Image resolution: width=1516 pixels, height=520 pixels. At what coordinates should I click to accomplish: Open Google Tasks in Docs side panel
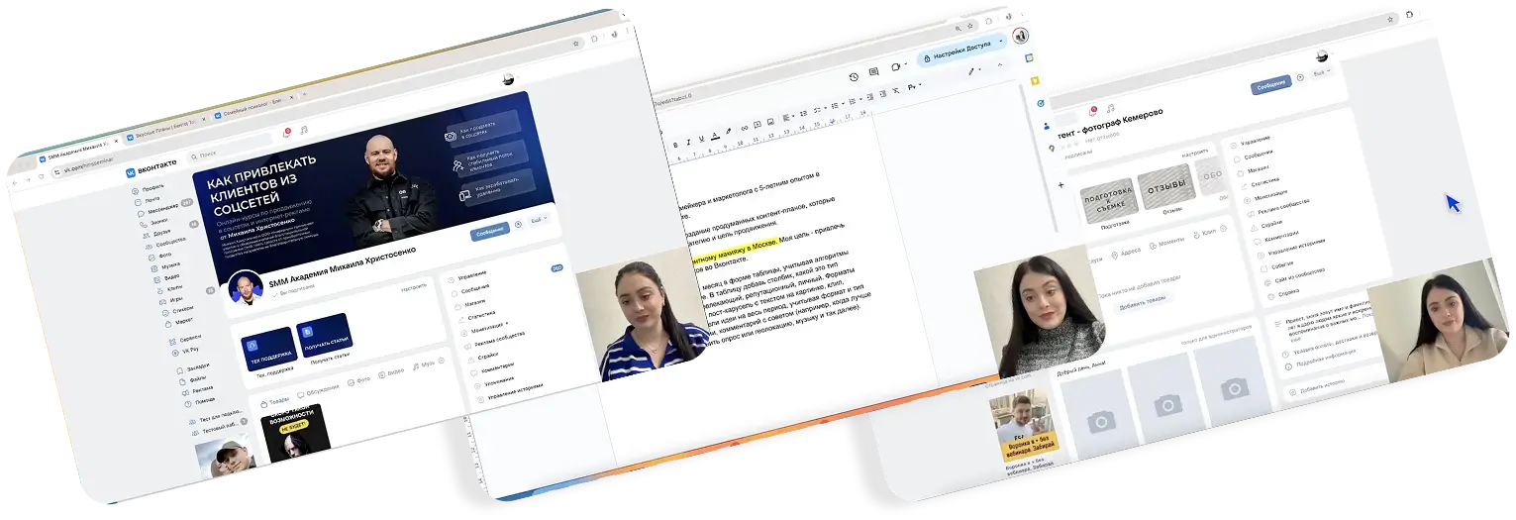pos(1041,103)
